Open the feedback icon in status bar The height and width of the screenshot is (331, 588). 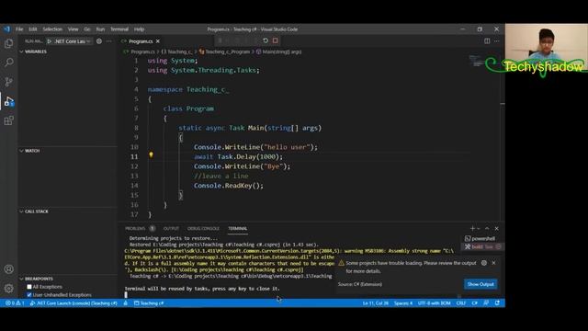486,302
